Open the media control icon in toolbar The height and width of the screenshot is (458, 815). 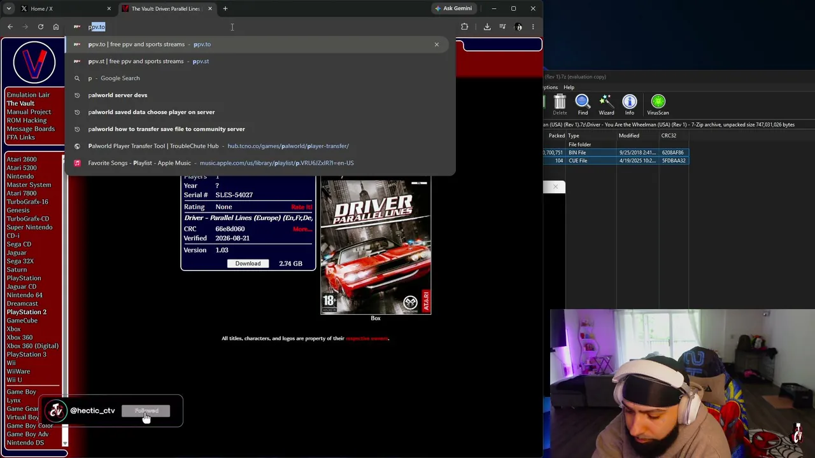pyautogui.click(x=503, y=27)
